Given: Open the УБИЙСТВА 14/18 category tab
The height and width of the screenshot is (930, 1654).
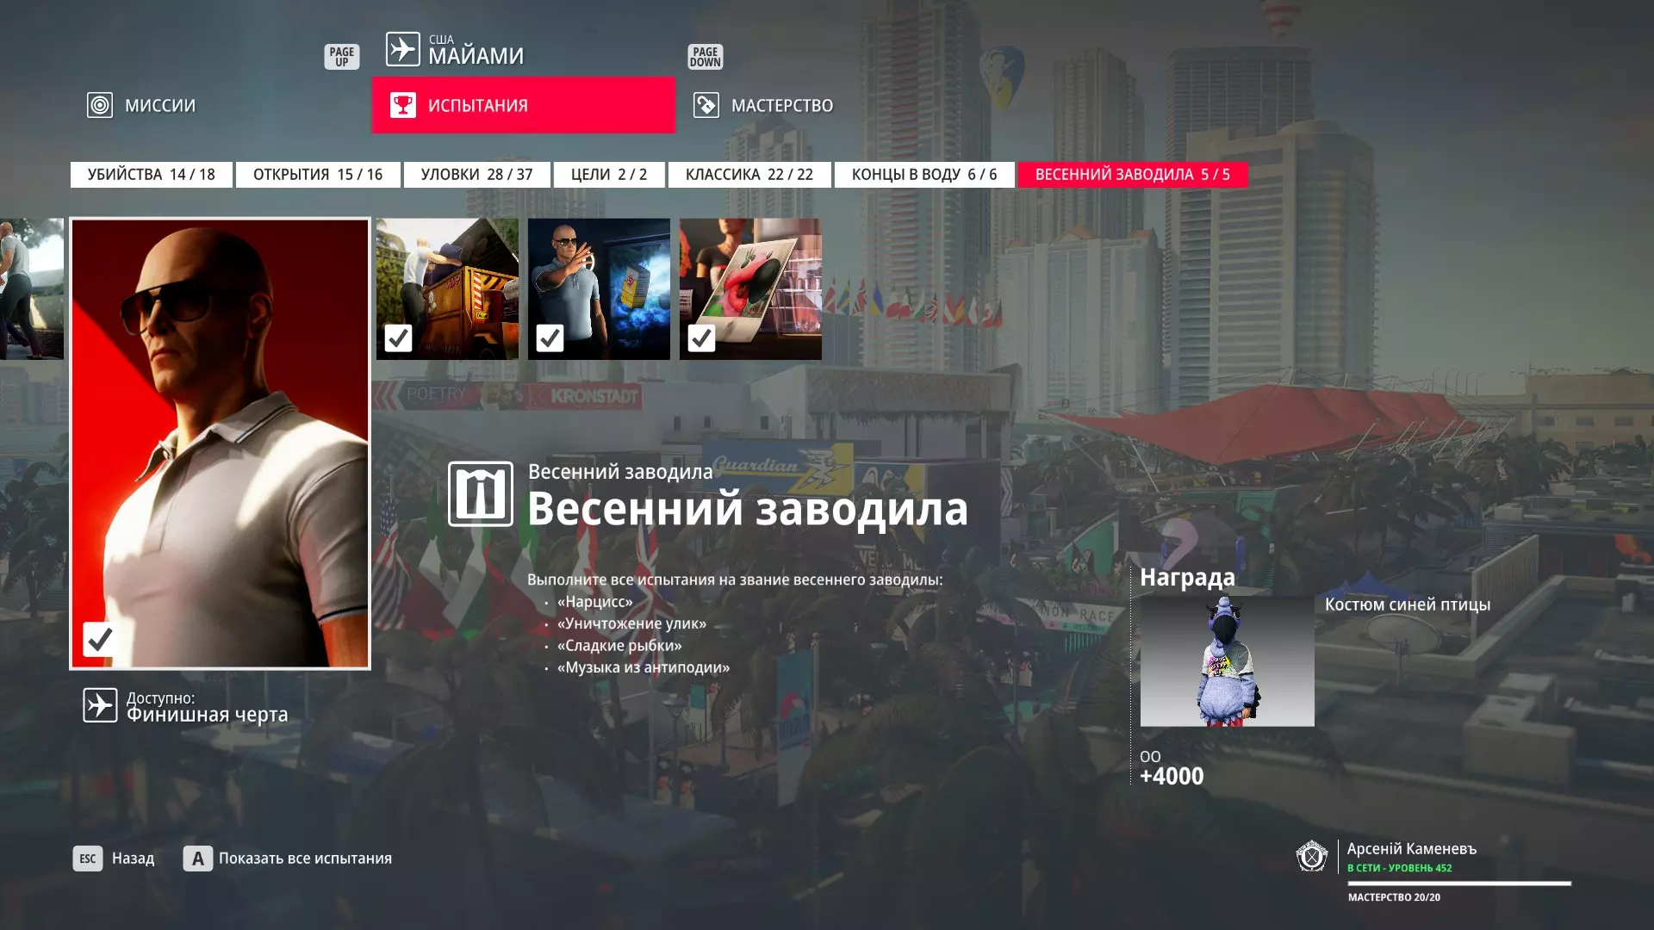Looking at the screenshot, I should (x=152, y=175).
